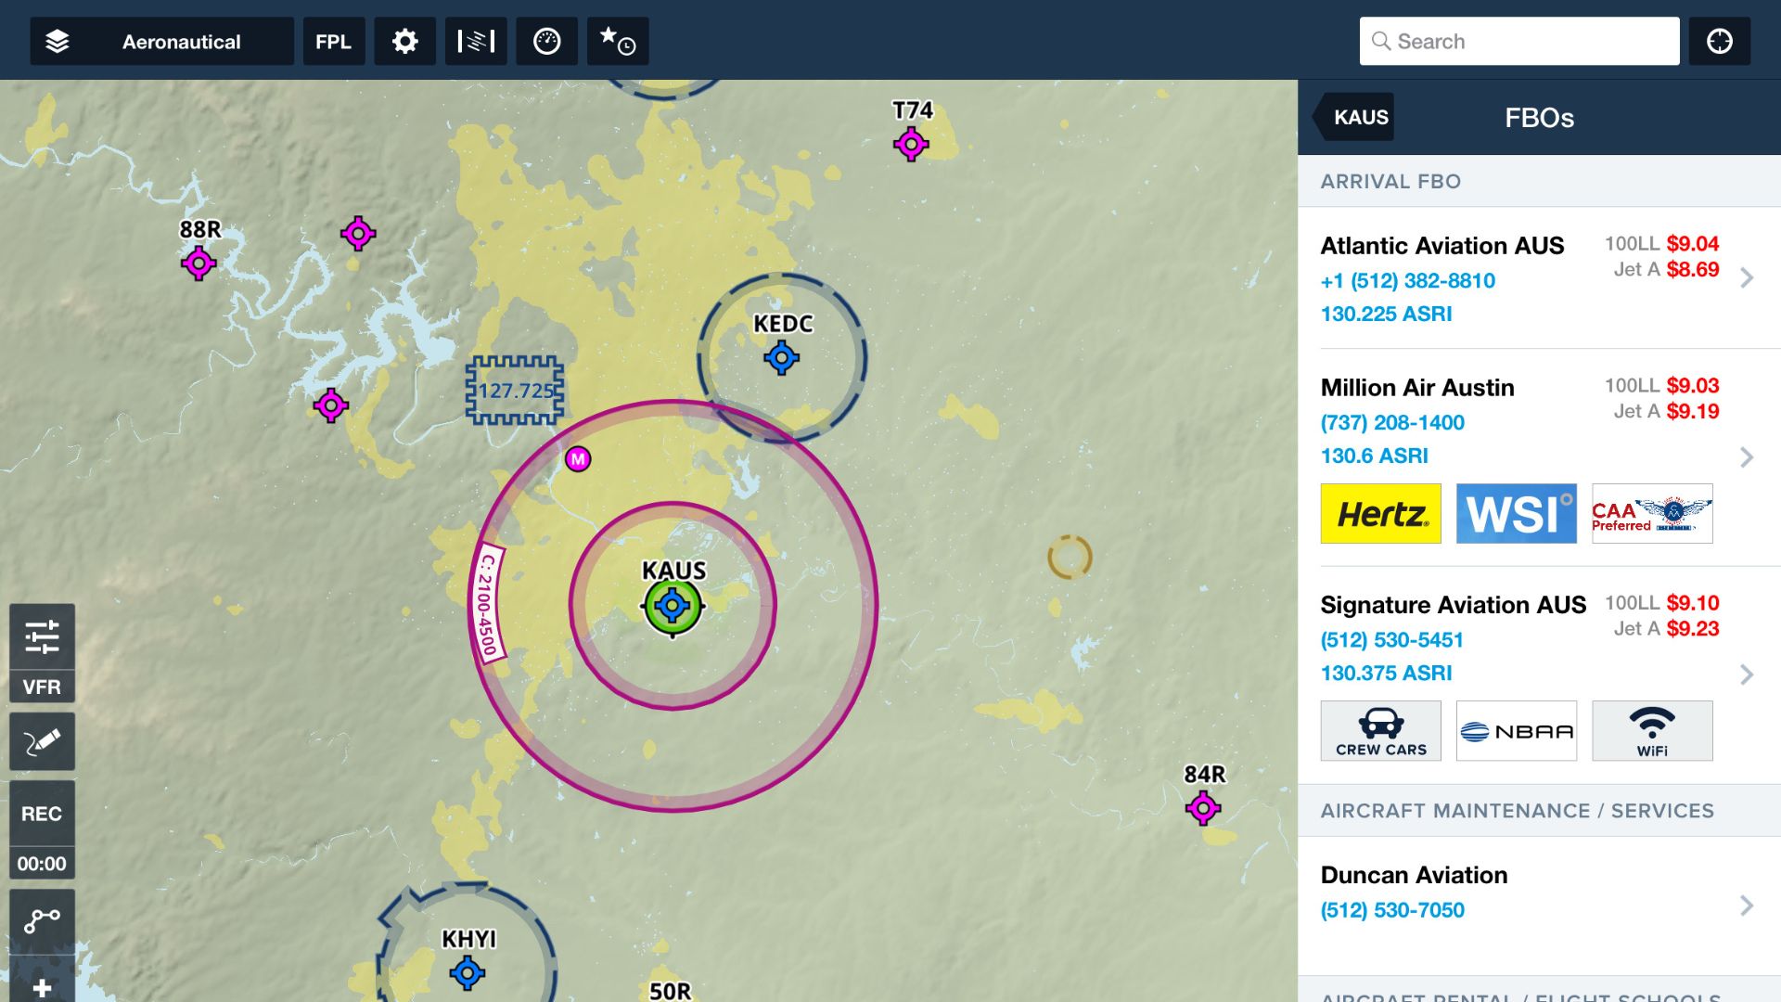The image size is (1781, 1002).
Task: Open Atlantic Aviation AUS FBO entry
Action: point(1539,277)
